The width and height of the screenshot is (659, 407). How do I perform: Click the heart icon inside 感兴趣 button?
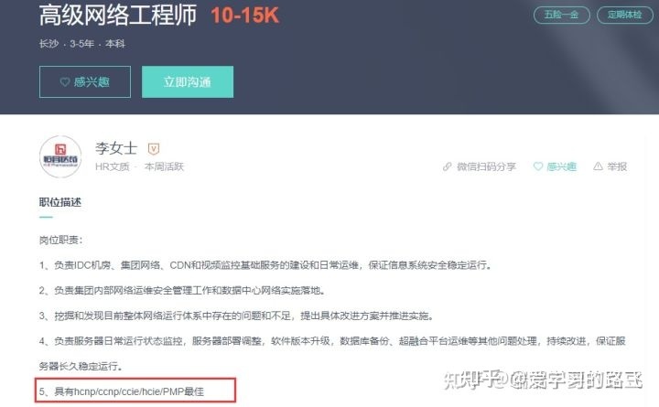coord(65,82)
